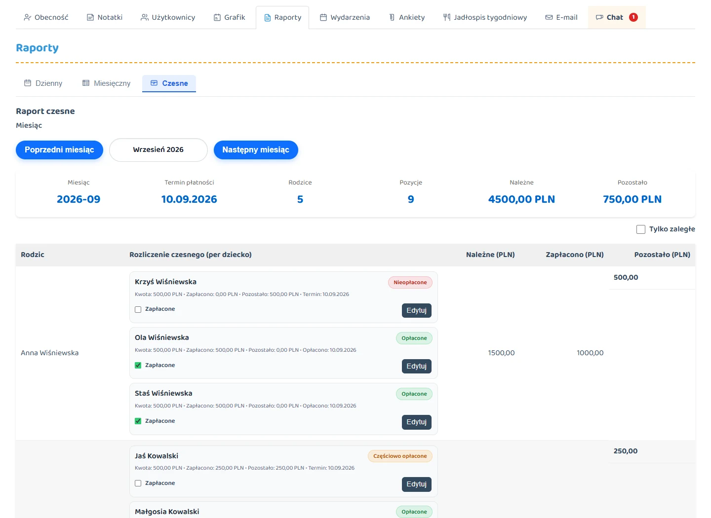Screen dimensions: 711x518
Task: Click the Nieopłacone status badge
Action: [x=410, y=283]
